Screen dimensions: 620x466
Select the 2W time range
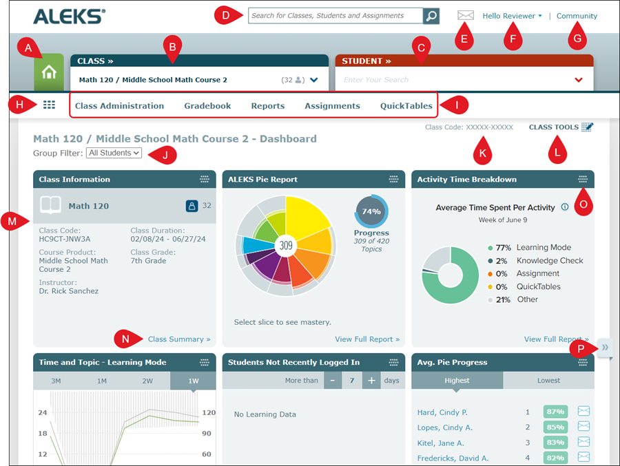coord(147,381)
